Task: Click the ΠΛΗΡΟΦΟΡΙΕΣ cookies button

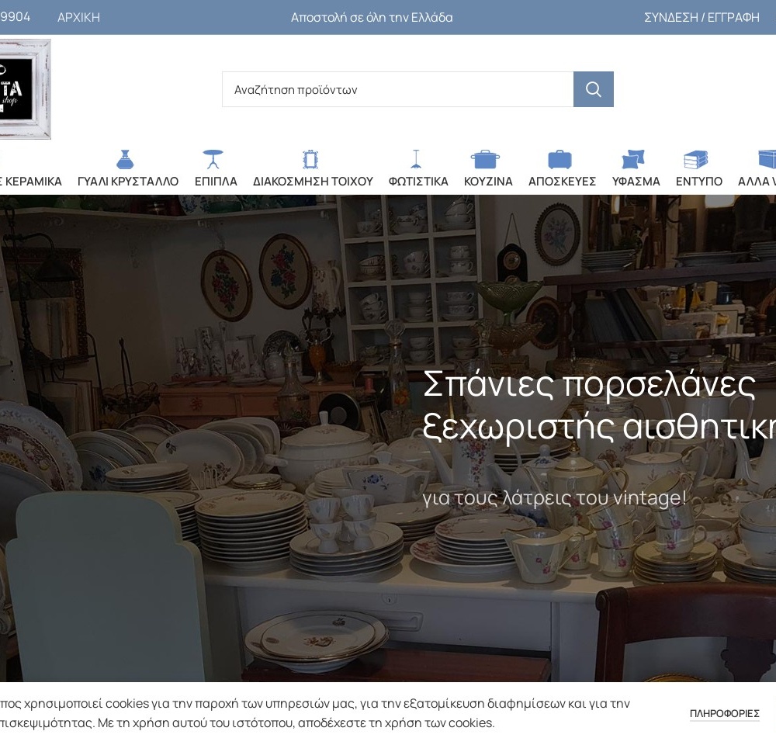Action: [724, 712]
